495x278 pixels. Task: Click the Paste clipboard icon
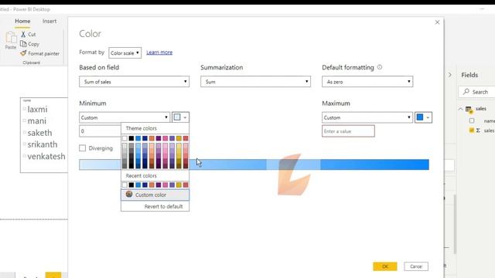coord(12,38)
